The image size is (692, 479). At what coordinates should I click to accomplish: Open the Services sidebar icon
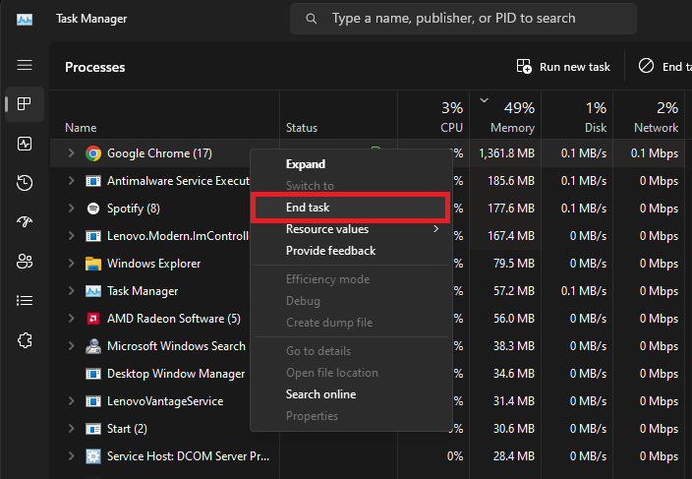coord(25,340)
